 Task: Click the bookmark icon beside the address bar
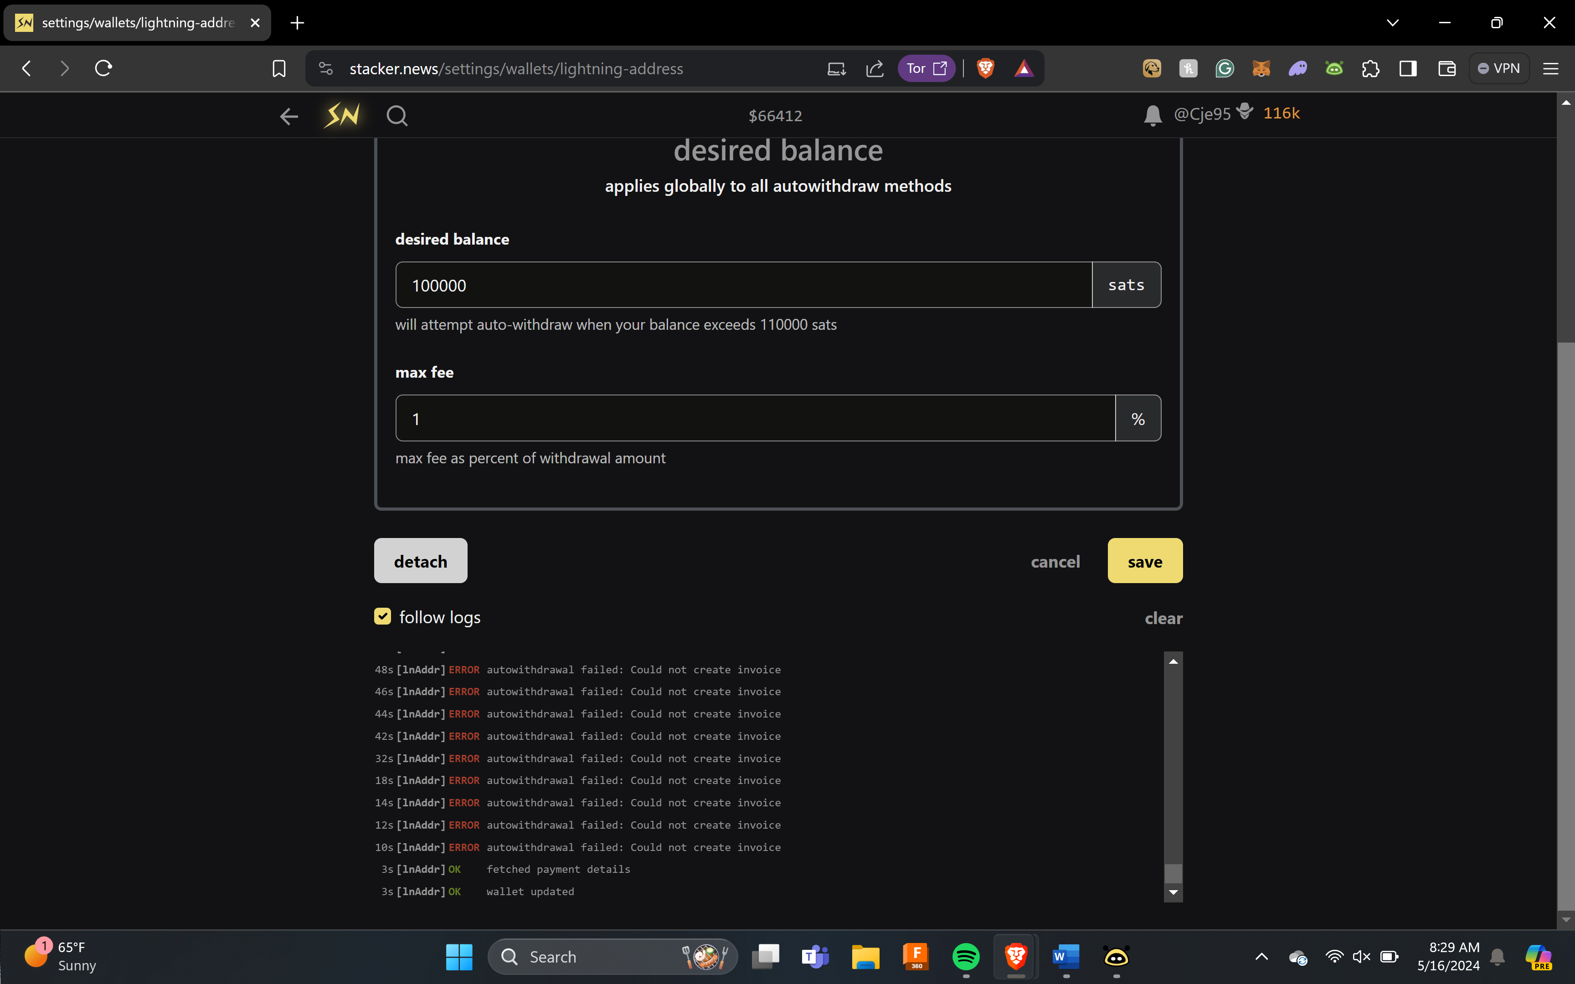[278, 68]
